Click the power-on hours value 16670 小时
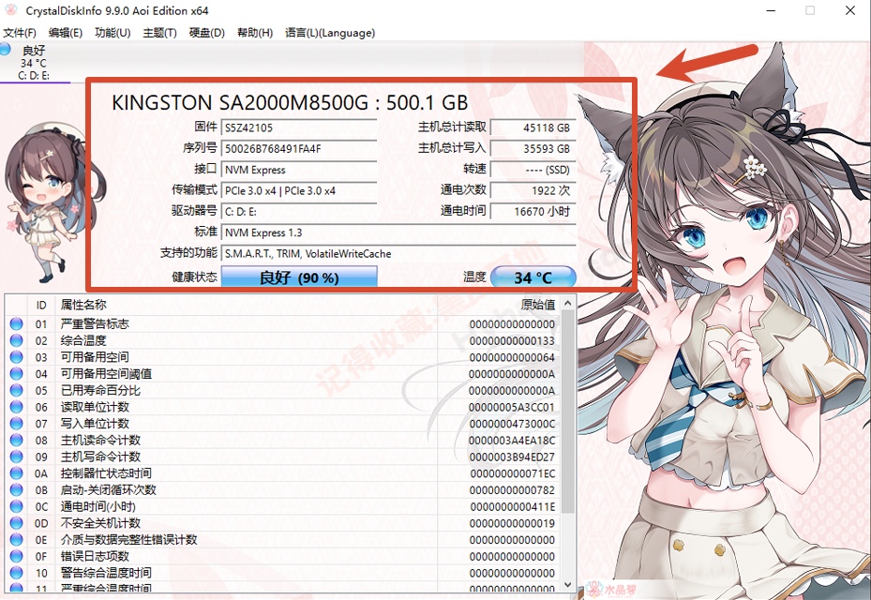871x600 pixels. (533, 212)
